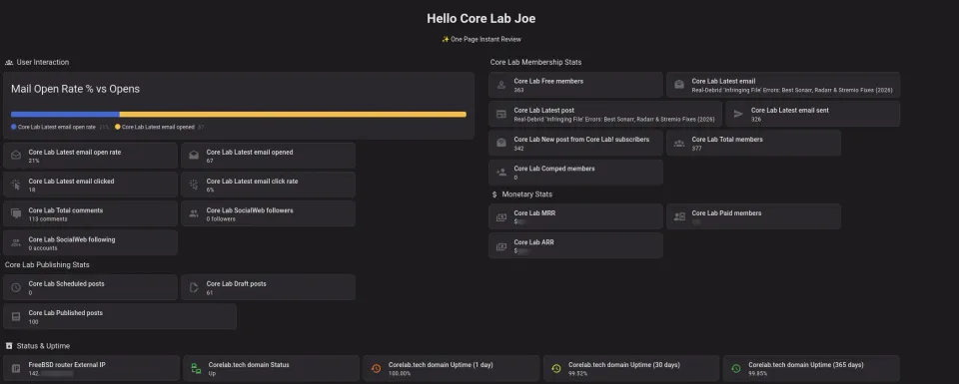Click the blue open rate bar segment

click(x=66, y=114)
